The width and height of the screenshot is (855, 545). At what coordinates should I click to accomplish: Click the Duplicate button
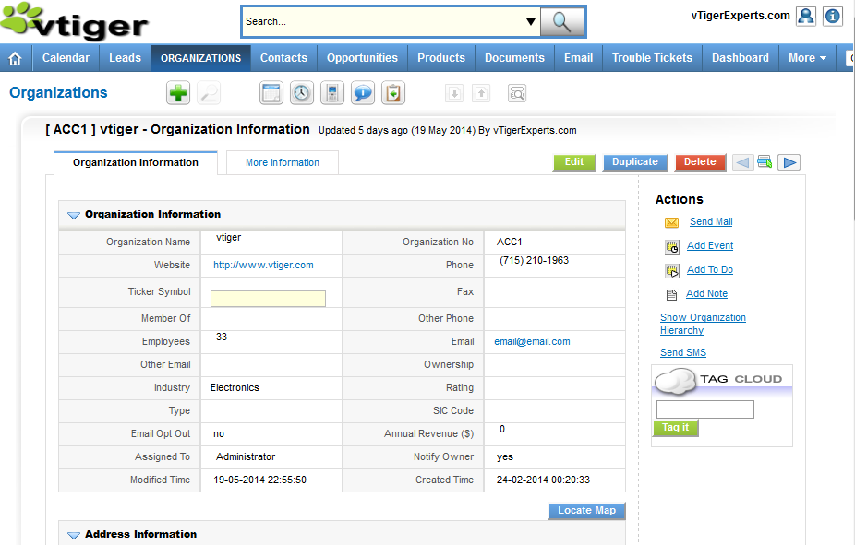pos(635,162)
